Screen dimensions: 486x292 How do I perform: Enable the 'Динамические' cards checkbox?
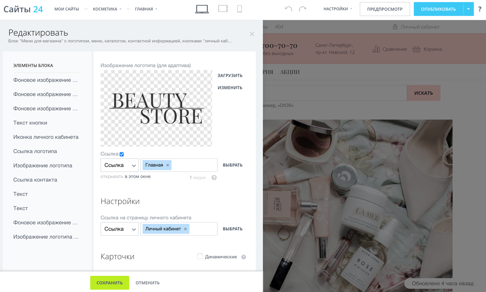(200, 257)
